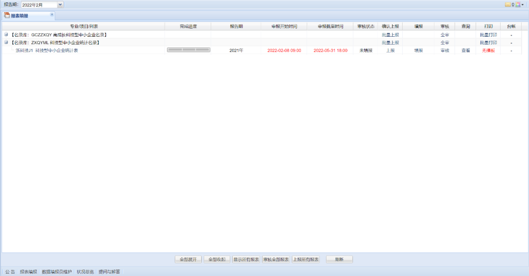Click 批量打印 in the GCZZXQY row

click(x=488, y=35)
